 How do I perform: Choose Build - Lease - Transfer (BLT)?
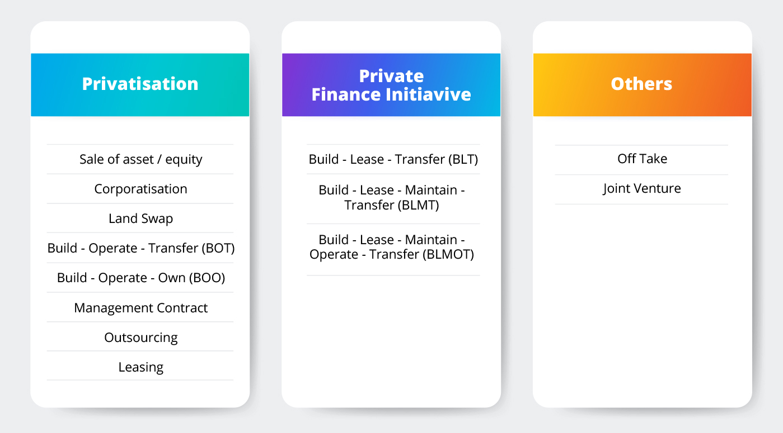(393, 159)
